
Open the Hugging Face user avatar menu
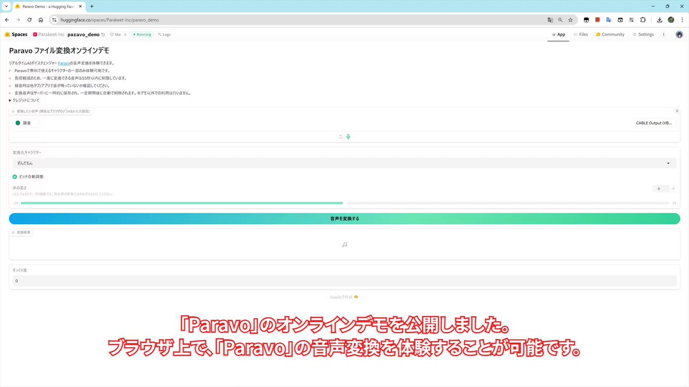point(679,34)
